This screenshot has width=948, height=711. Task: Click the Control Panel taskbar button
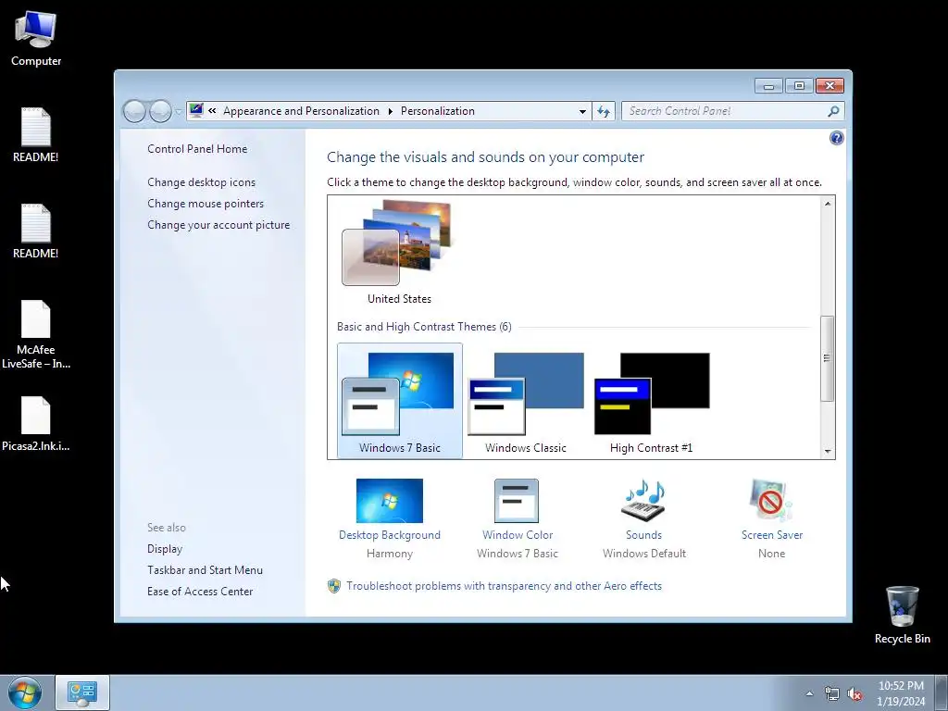[x=82, y=692]
